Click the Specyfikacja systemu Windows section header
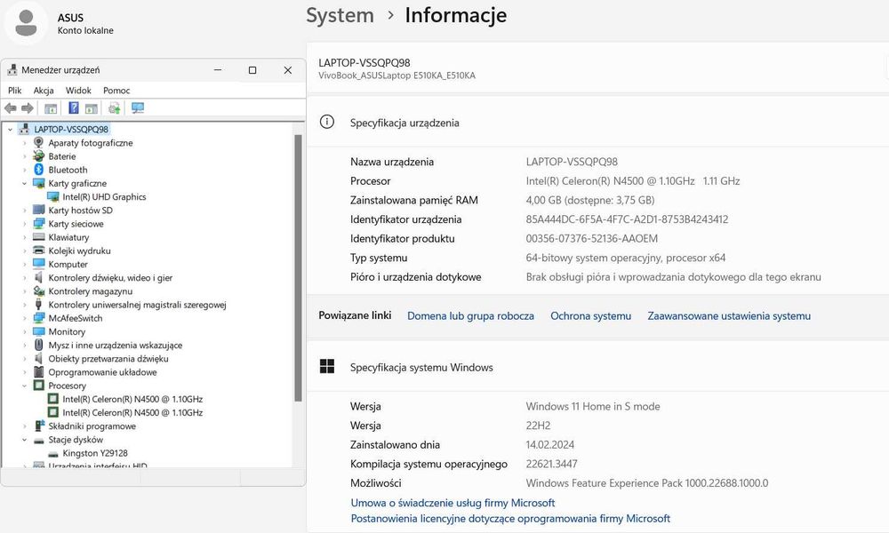Viewport: 889px width, 533px height. point(421,367)
